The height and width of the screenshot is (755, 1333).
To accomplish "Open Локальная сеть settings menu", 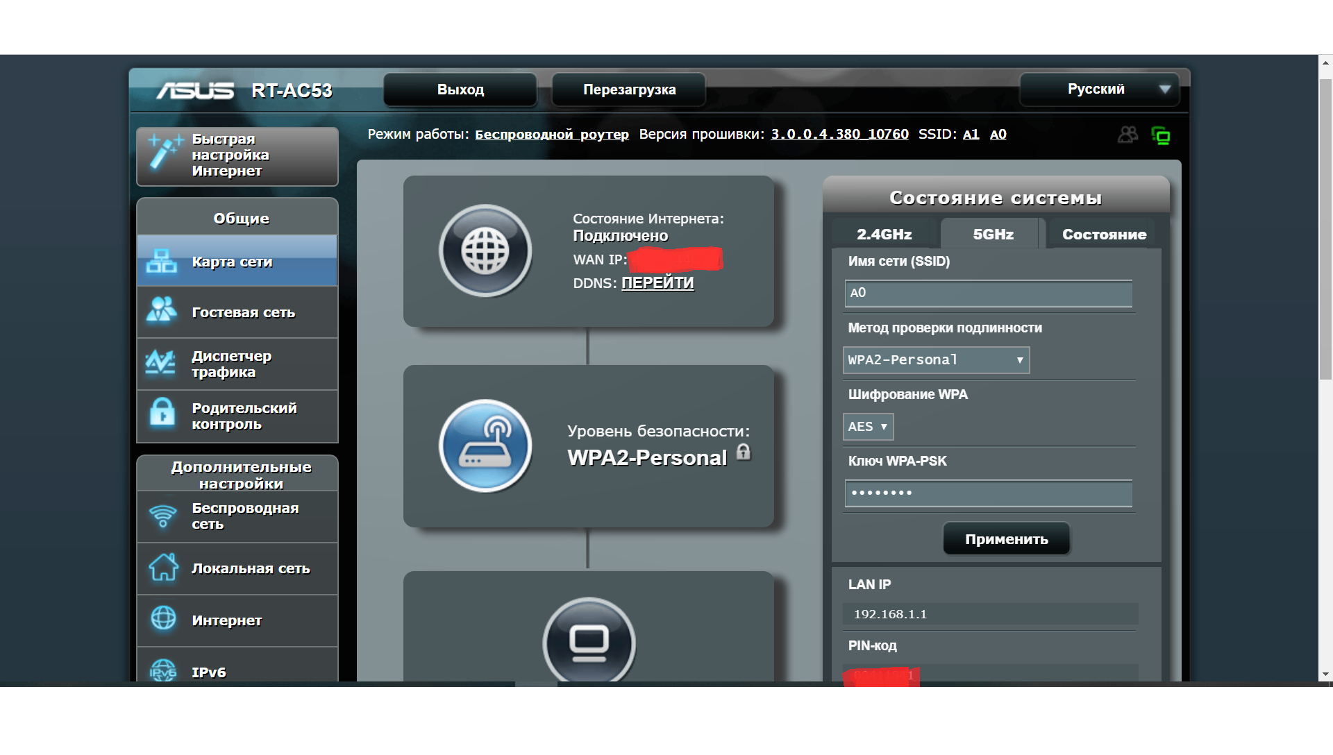I will click(x=237, y=568).
